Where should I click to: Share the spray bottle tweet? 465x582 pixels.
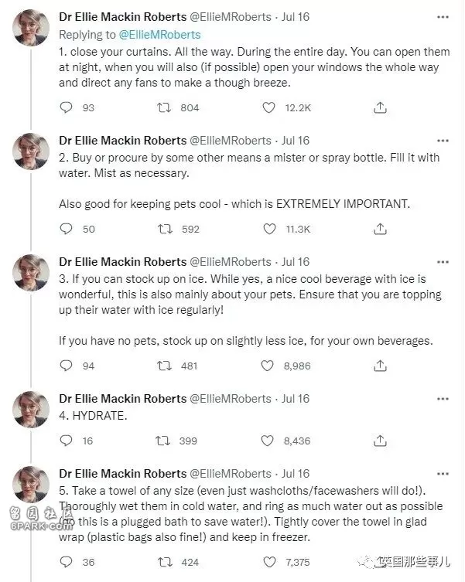[x=380, y=229]
